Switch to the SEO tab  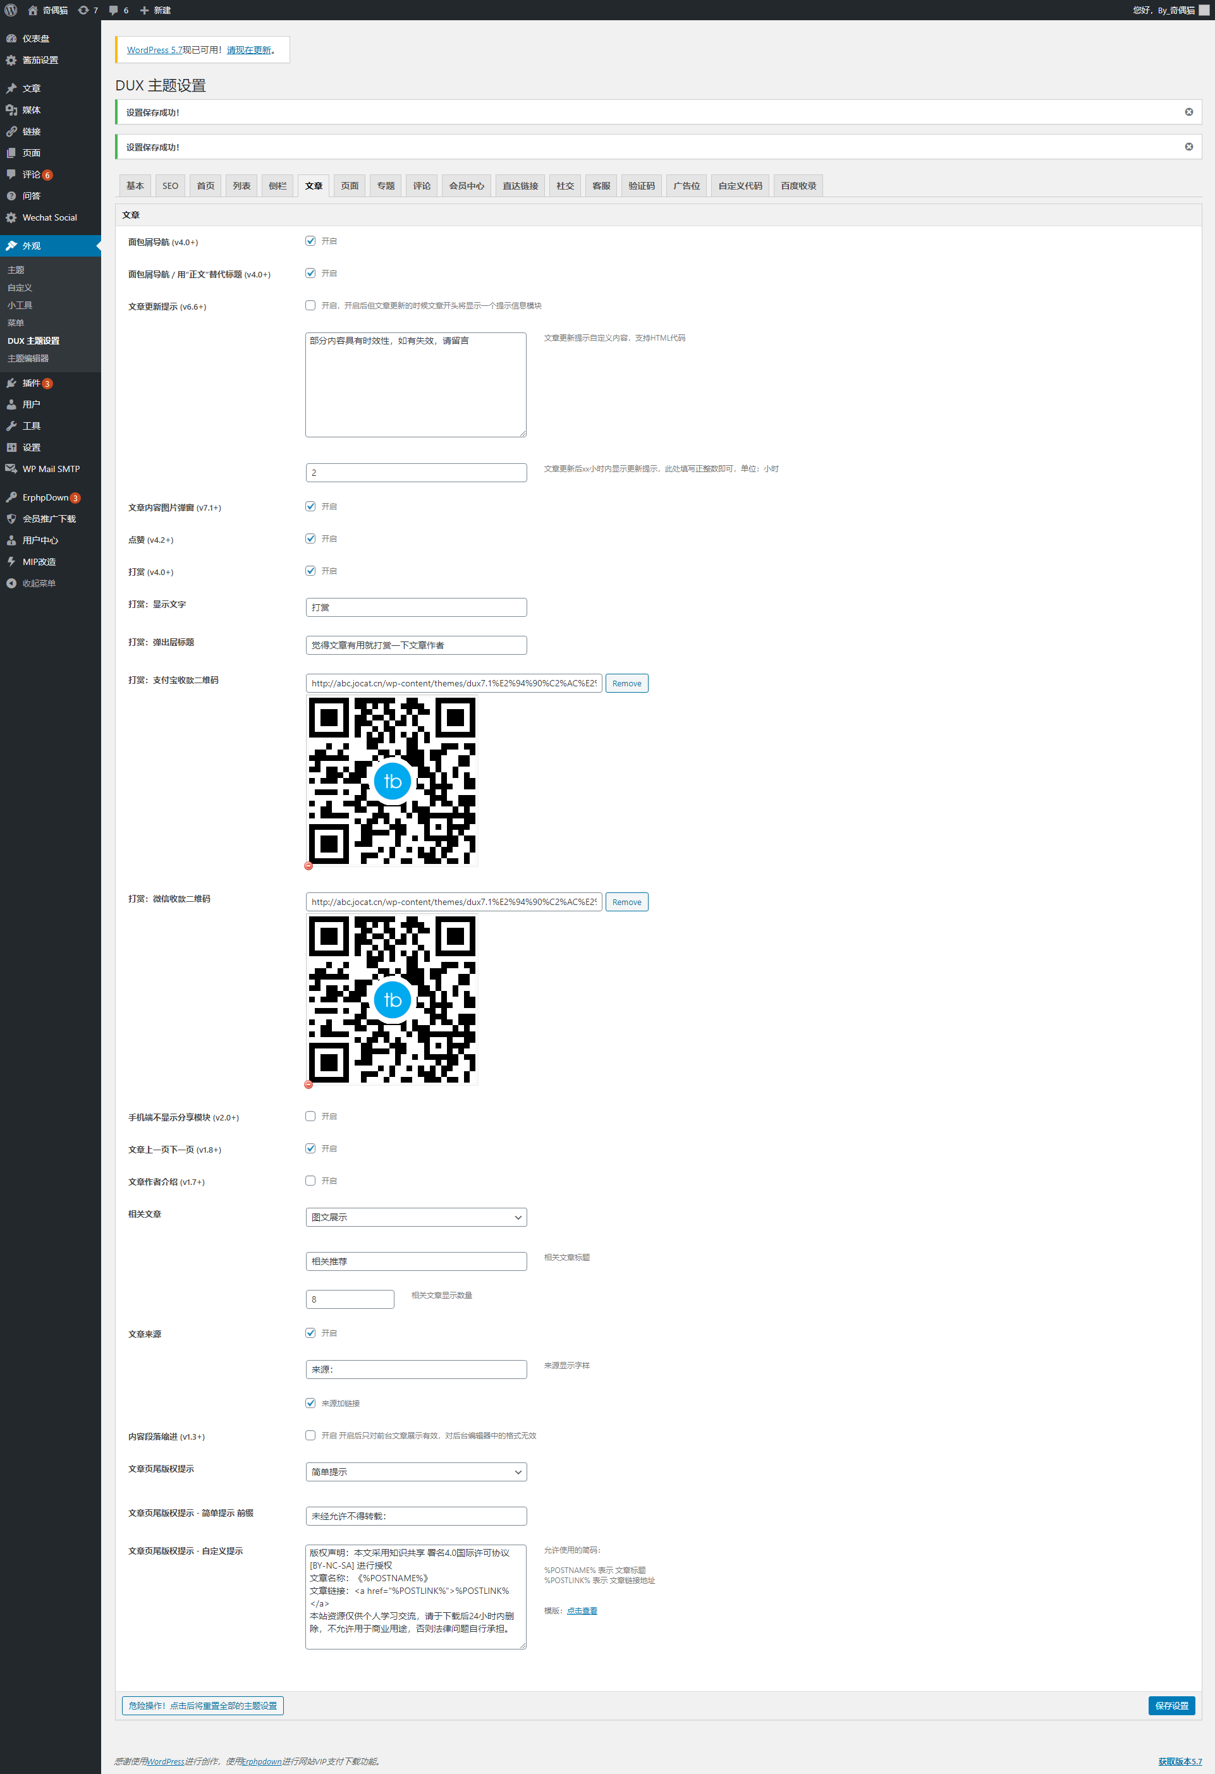(x=170, y=186)
